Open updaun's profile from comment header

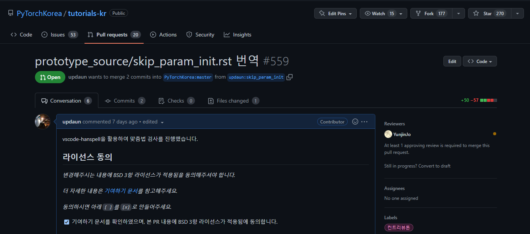click(x=71, y=122)
